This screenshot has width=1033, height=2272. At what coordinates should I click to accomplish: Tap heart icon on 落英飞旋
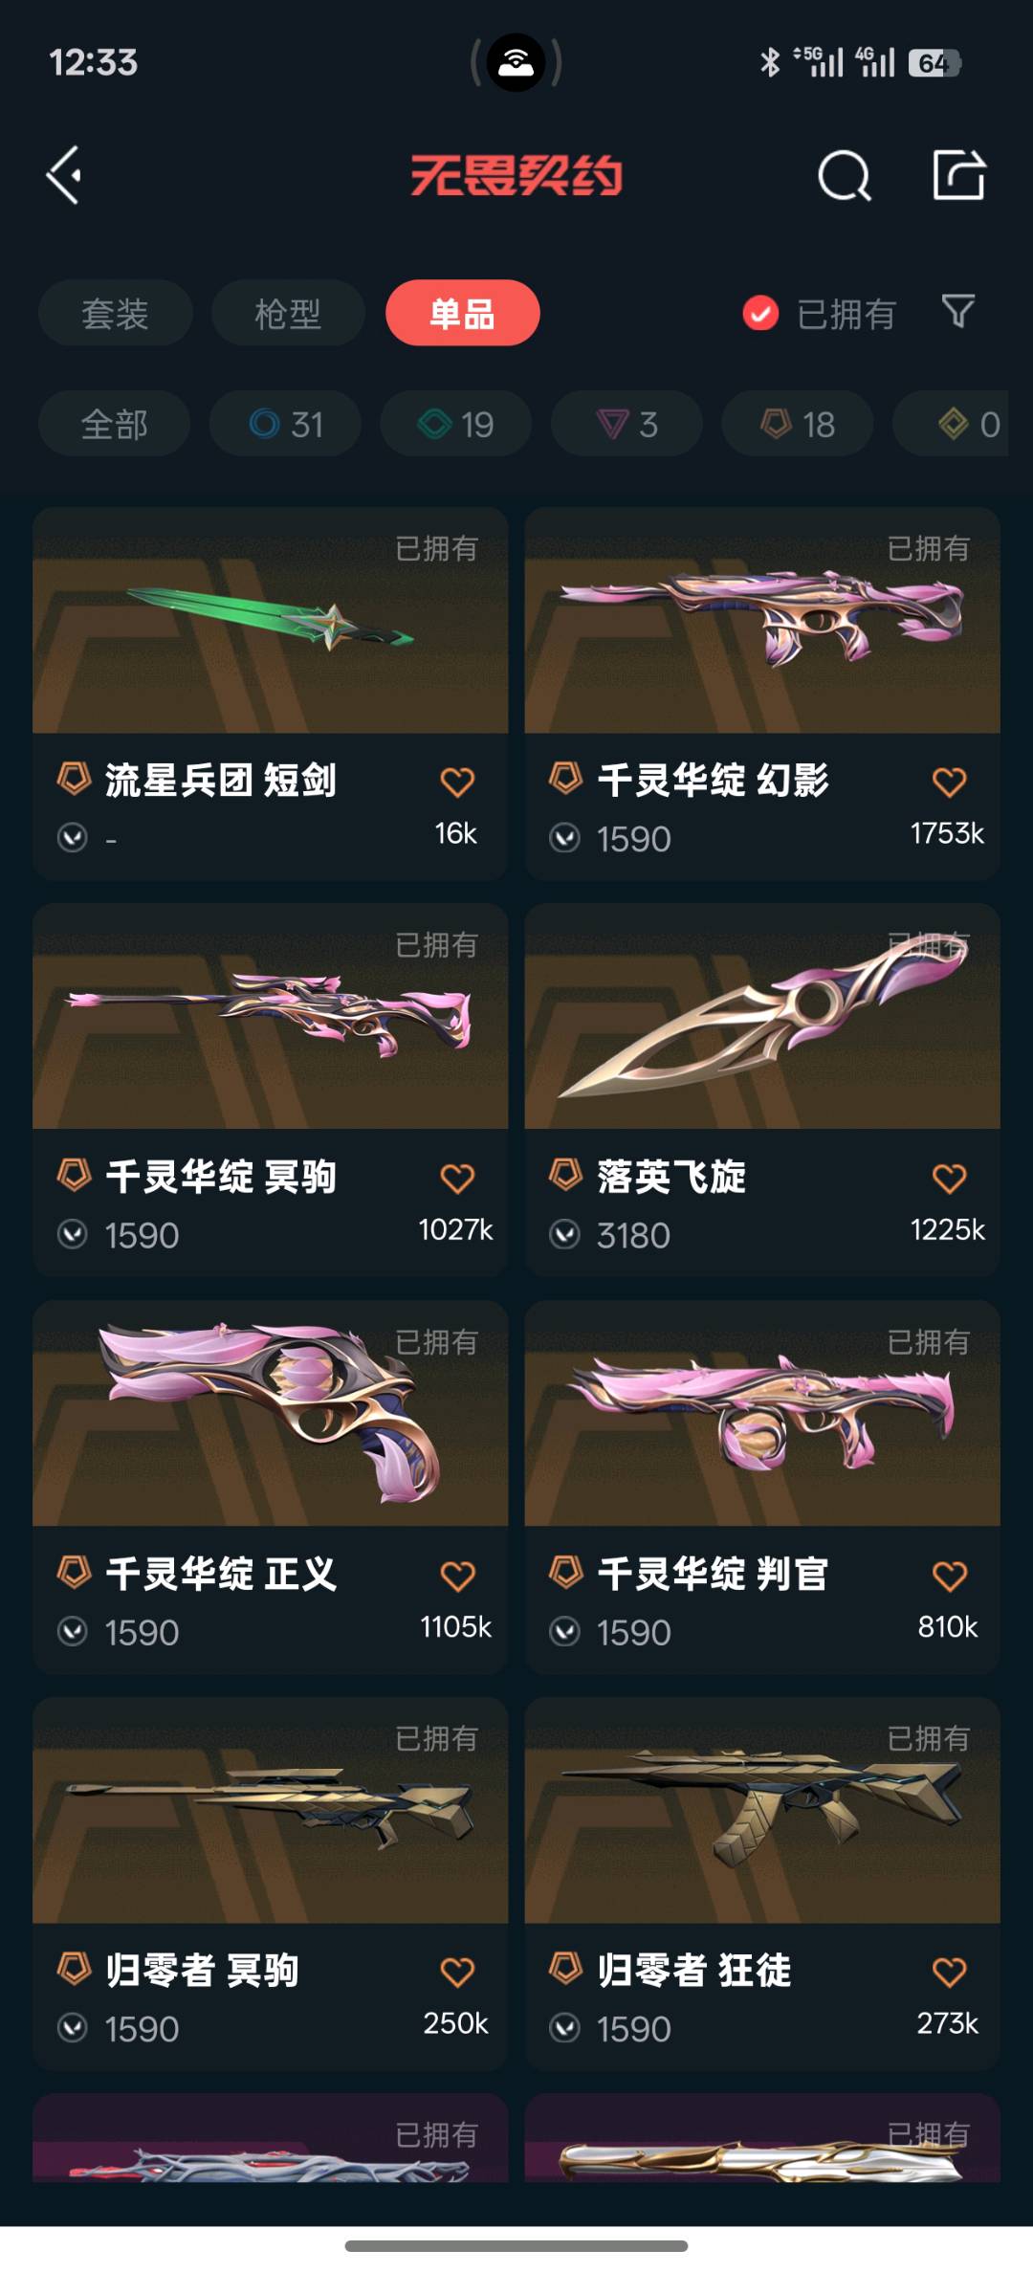949,1178
